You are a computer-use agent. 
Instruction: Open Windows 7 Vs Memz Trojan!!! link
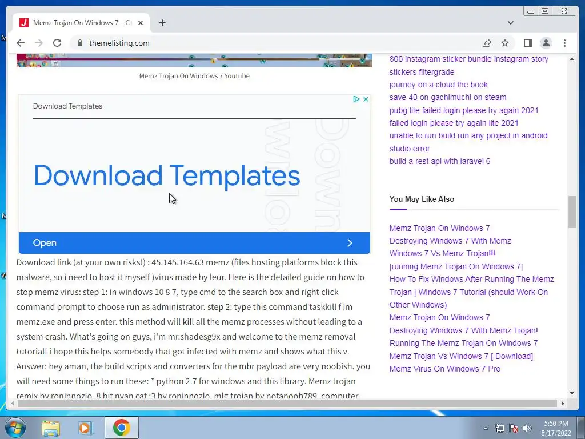coord(442,253)
